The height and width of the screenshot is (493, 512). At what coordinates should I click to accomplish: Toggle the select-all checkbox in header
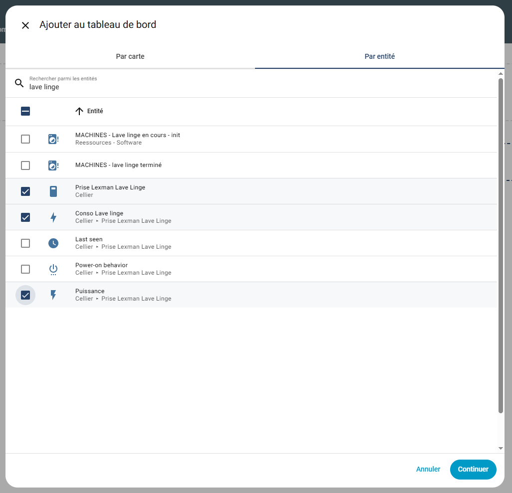(x=25, y=111)
